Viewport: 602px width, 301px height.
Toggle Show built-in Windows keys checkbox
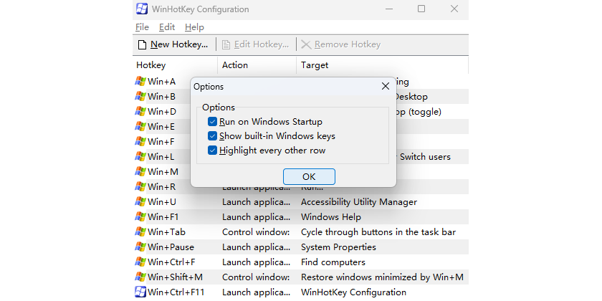click(212, 136)
